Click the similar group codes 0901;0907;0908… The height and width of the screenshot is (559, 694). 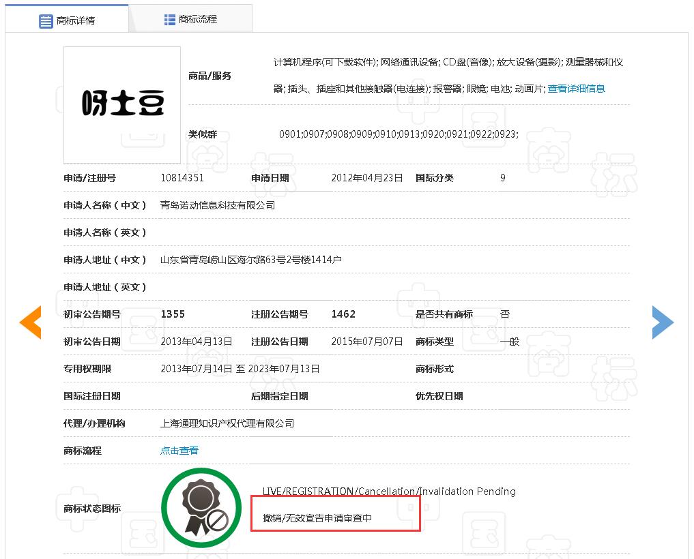click(399, 134)
